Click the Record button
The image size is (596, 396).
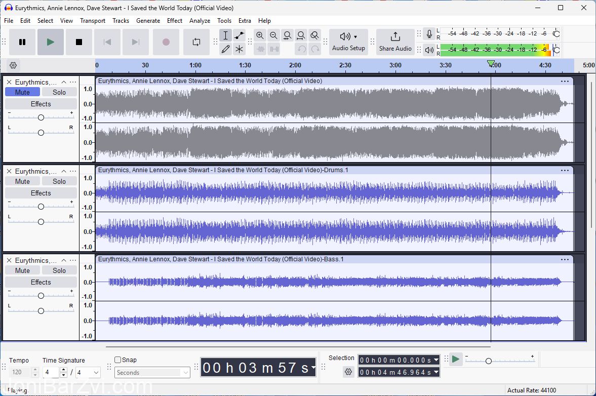point(166,42)
